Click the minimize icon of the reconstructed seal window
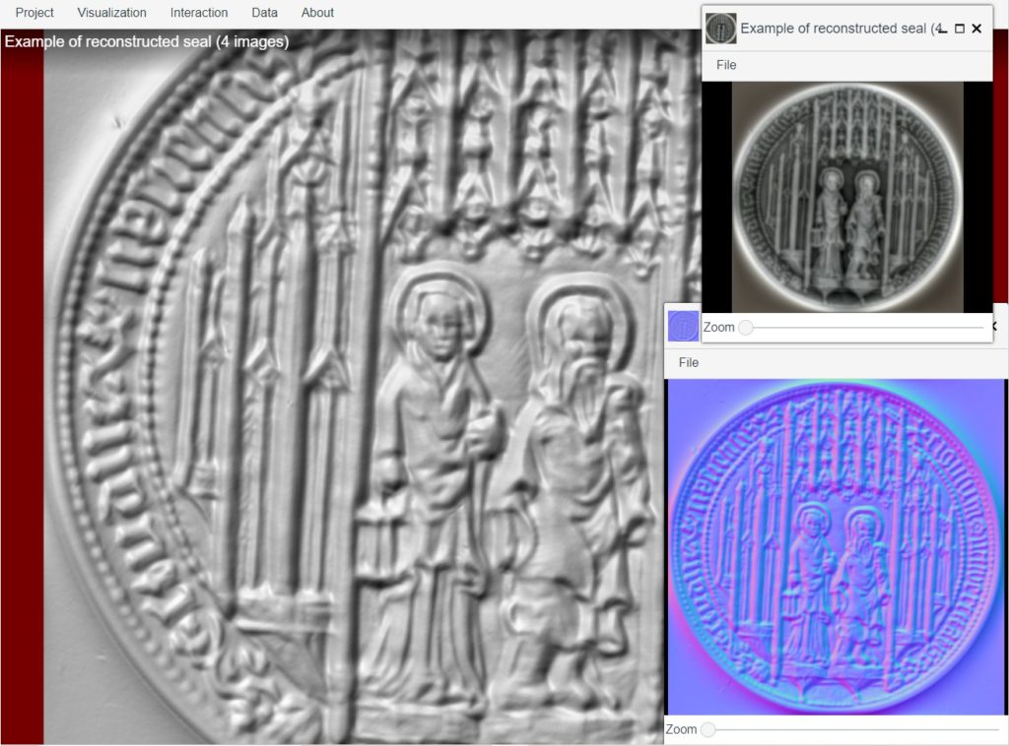The width and height of the screenshot is (1009, 746). [x=941, y=30]
